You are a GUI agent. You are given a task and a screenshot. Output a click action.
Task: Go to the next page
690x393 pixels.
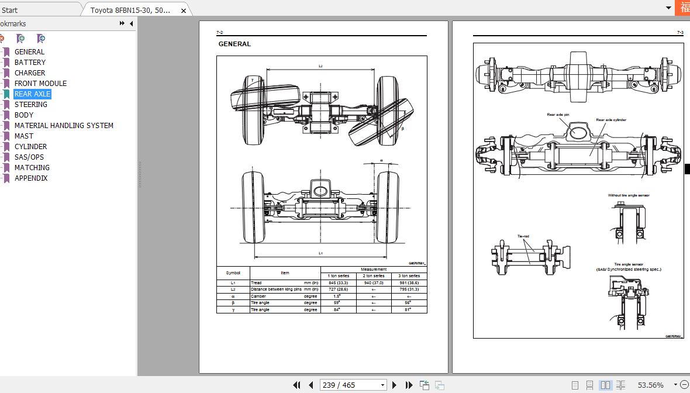click(394, 385)
